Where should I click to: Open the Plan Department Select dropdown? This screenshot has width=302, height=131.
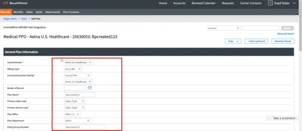pyautogui.click(x=78, y=120)
